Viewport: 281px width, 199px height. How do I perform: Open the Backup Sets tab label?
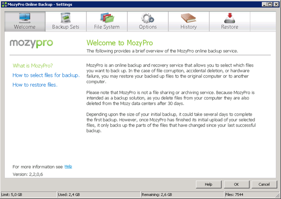click(x=65, y=27)
